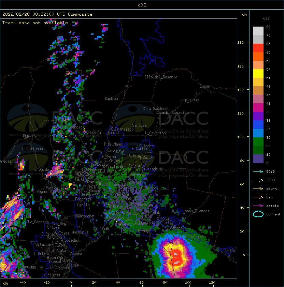Image resolution: width=284 pixels, height=287 pixels.
Task: Click the 'E_1-736' map label
Action: click(x=192, y=101)
